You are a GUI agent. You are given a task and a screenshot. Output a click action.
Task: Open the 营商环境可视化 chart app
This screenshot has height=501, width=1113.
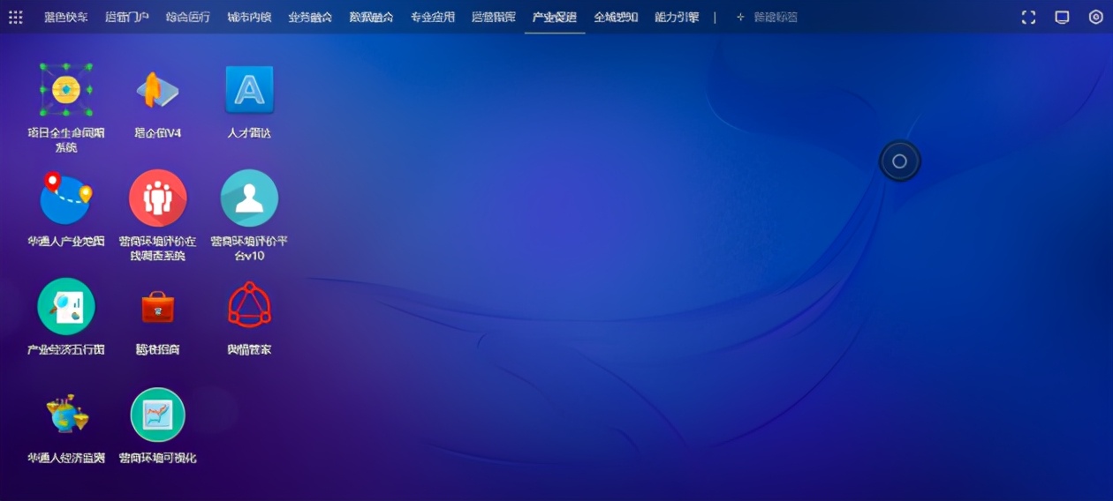pos(157,415)
